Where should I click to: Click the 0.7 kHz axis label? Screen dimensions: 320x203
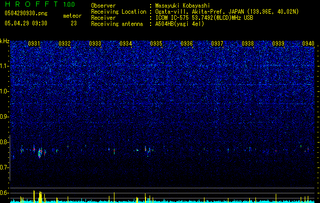(5, 167)
